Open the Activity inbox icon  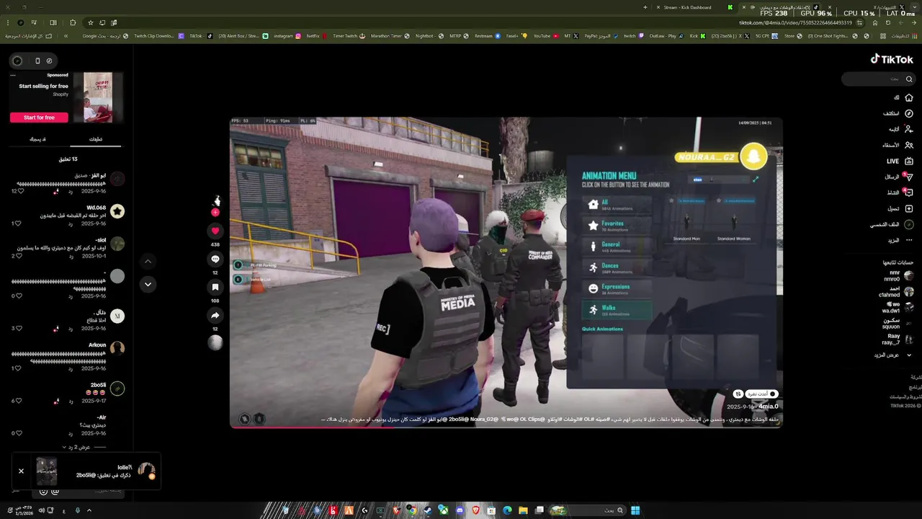tap(909, 192)
